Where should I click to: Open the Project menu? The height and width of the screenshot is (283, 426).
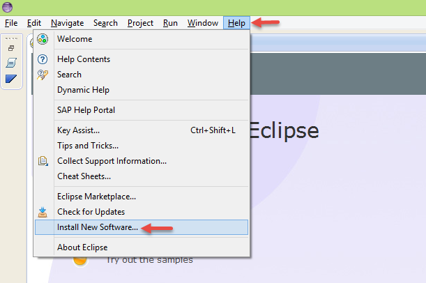pyautogui.click(x=140, y=23)
